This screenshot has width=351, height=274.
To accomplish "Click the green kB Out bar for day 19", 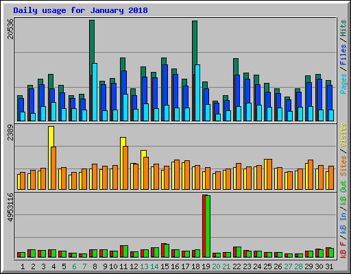I will 208,226.
